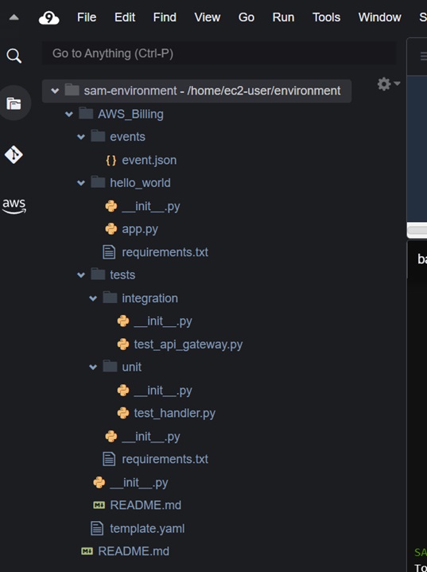Open the Edit menu

tap(125, 18)
